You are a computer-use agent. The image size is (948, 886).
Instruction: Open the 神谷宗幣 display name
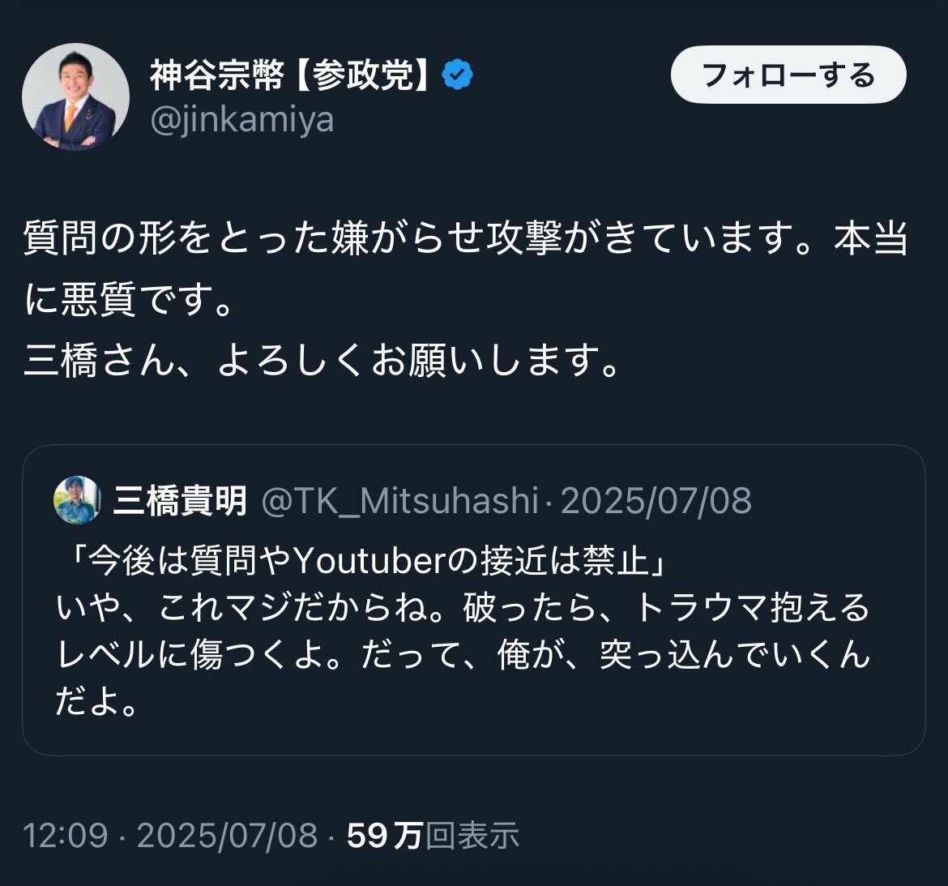point(216,75)
